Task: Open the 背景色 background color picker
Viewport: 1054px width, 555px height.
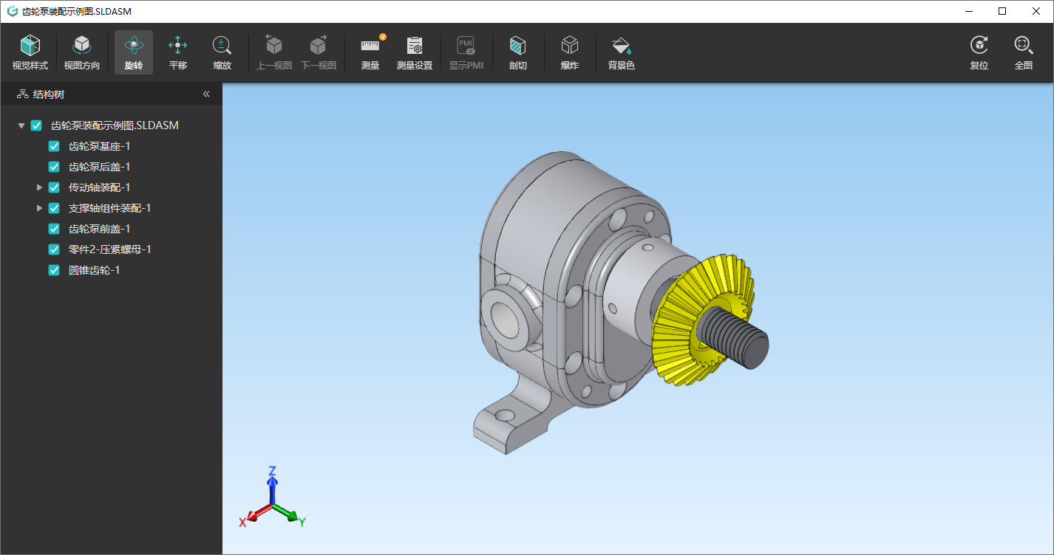Action: 621,52
